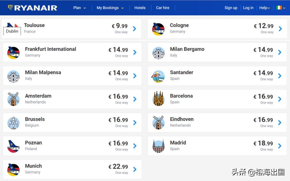Expand the Plan dropdown menu

(79, 8)
